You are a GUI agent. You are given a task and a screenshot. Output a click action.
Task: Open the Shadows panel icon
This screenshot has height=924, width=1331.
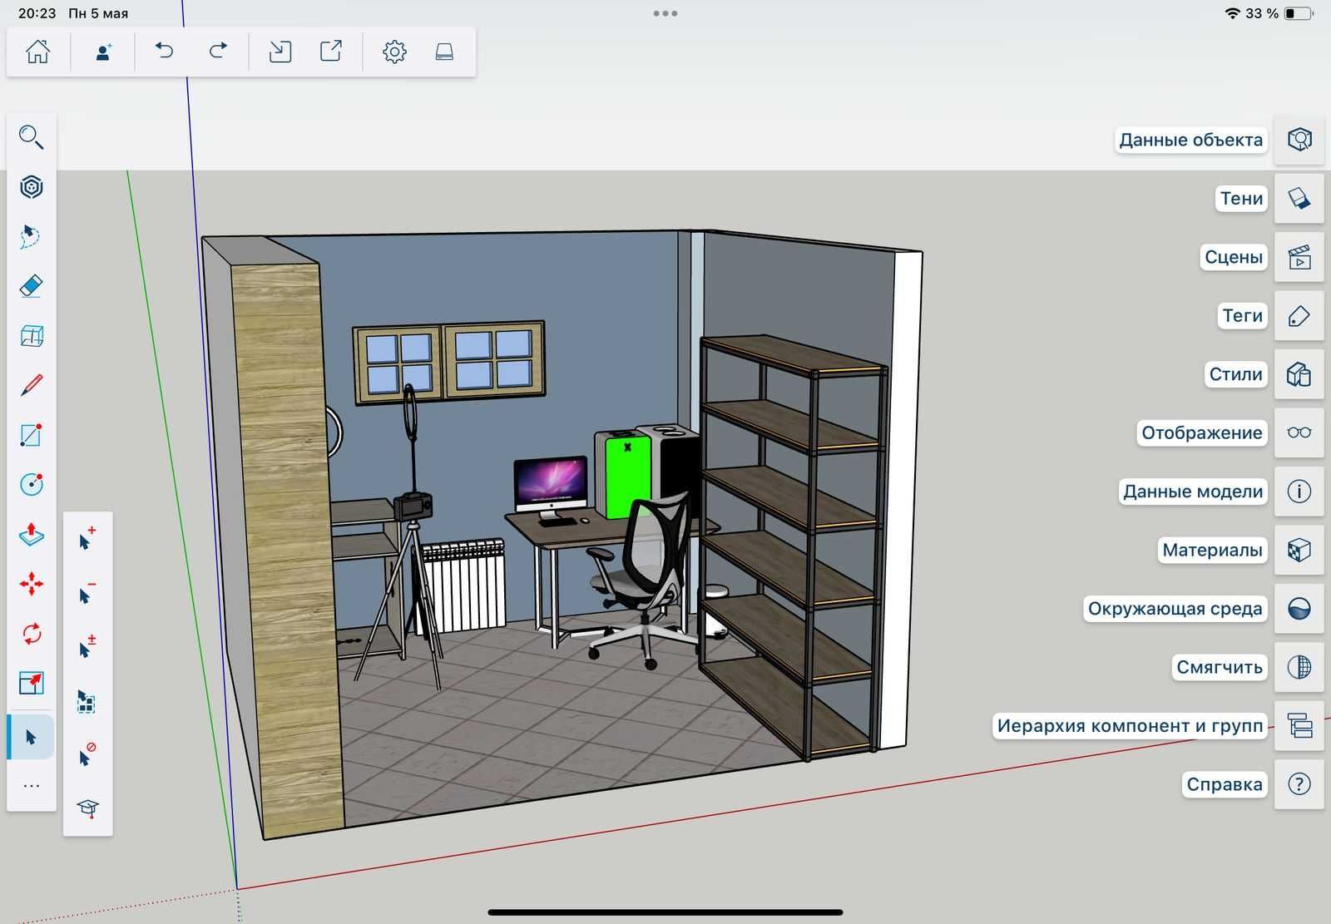(1299, 198)
